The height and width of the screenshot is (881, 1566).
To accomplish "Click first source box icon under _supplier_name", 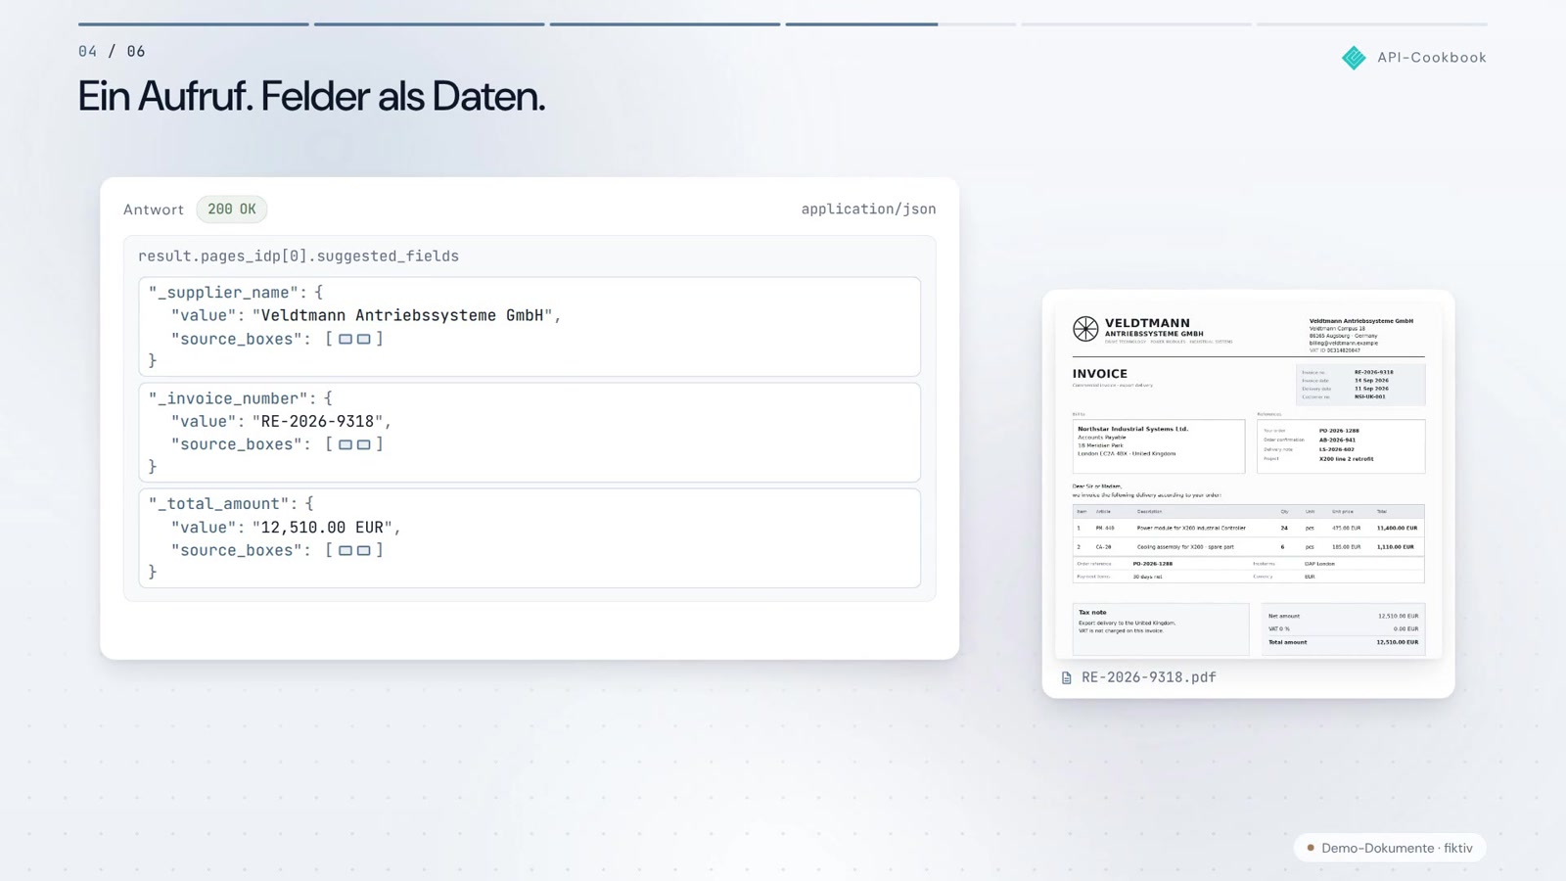I will pyautogui.click(x=345, y=339).
